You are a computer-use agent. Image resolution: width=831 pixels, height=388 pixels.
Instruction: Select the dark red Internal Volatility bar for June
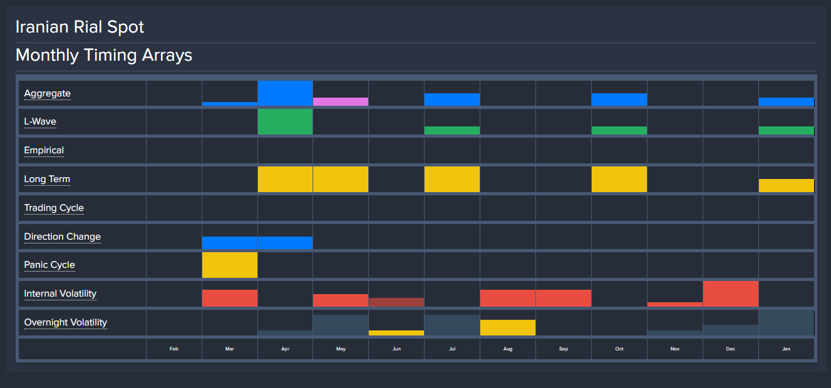(396, 302)
